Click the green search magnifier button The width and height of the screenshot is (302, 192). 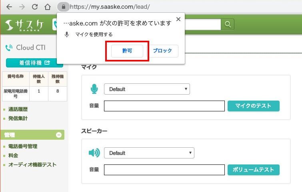(228, 24)
